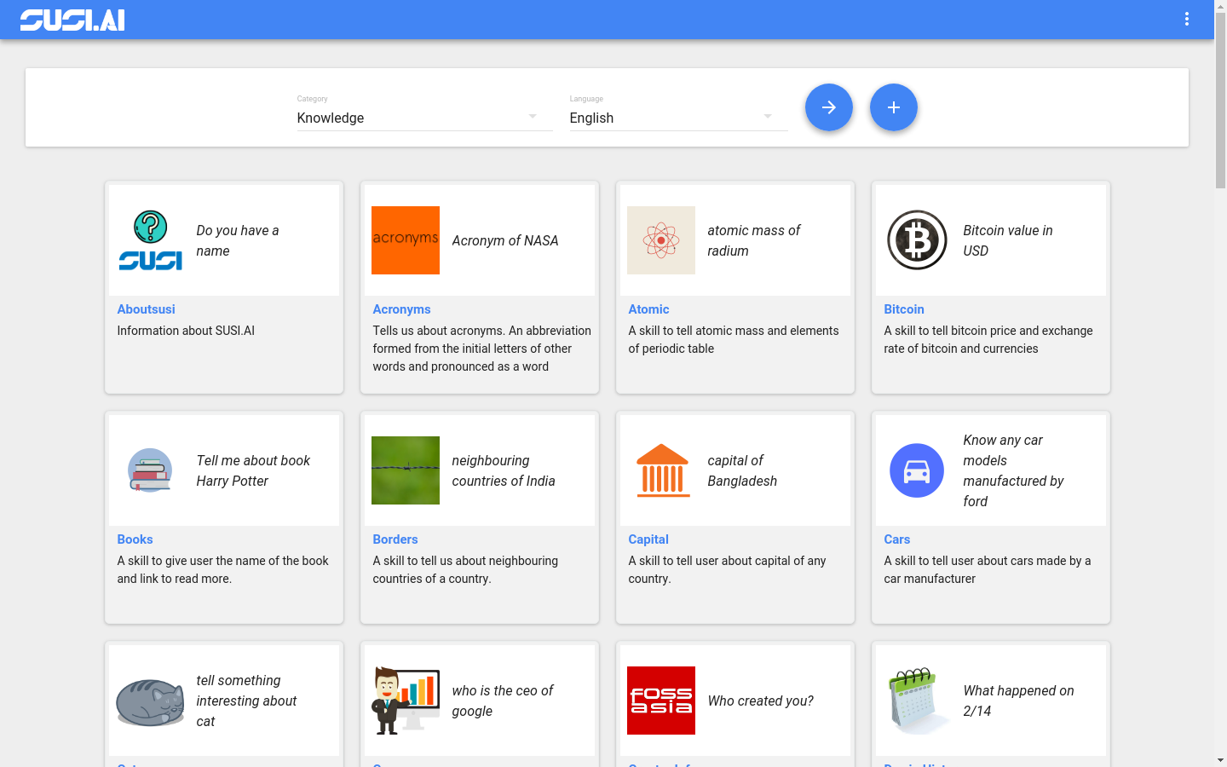The height and width of the screenshot is (767, 1227).
Task: Open the Borders skill link
Action: coord(395,539)
